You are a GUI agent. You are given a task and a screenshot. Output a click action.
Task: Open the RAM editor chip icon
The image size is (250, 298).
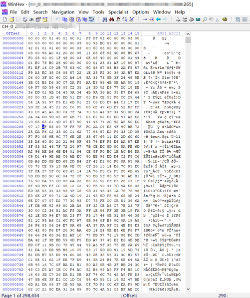(198, 19)
